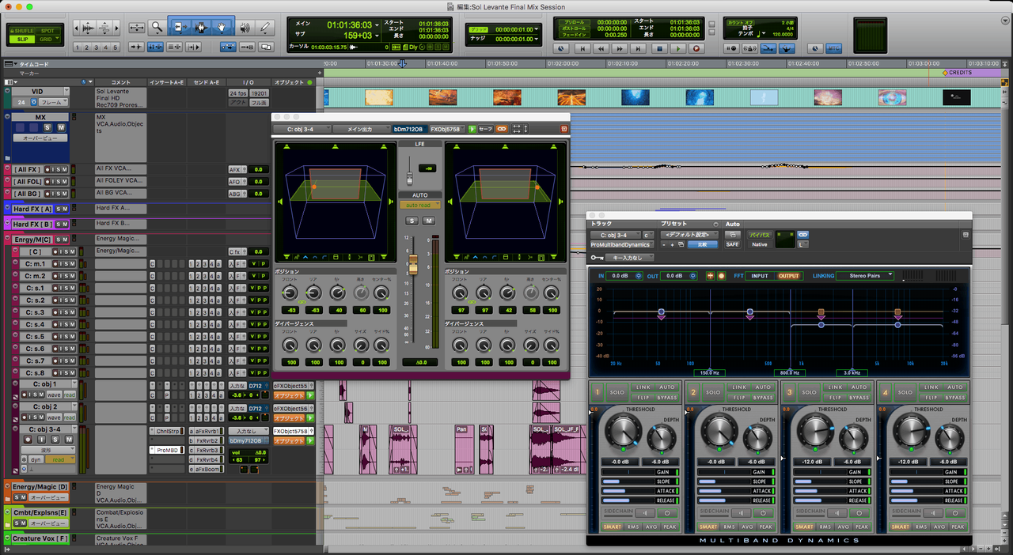This screenshot has width=1013, height=555.
Task: Open track selector 'C: obj 3-4' in panner window
Action: pyautogui.click(x=303, y=129)
